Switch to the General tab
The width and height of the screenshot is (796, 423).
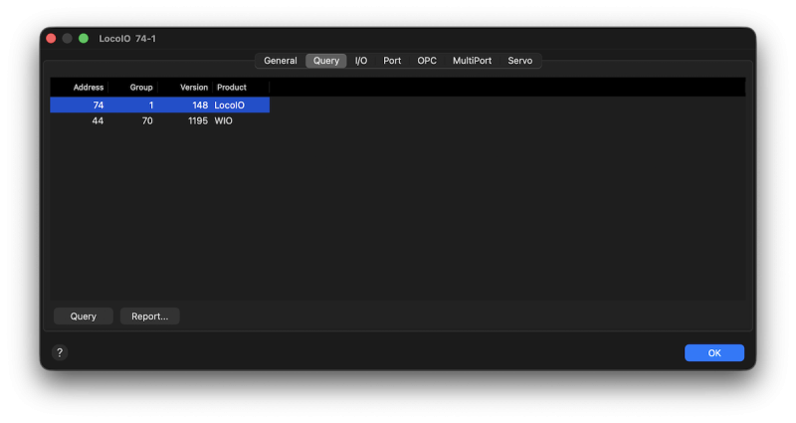click(280, 61)
